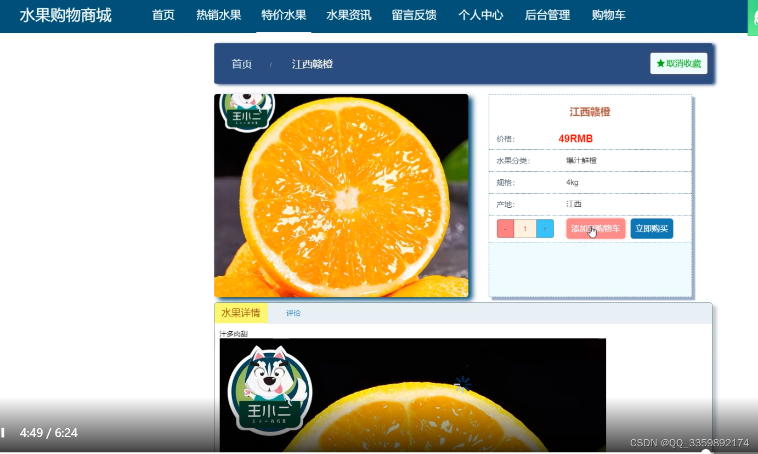
Task: Click the 4:49 / 6:24 video time display
Action: (x=49, y=433)
